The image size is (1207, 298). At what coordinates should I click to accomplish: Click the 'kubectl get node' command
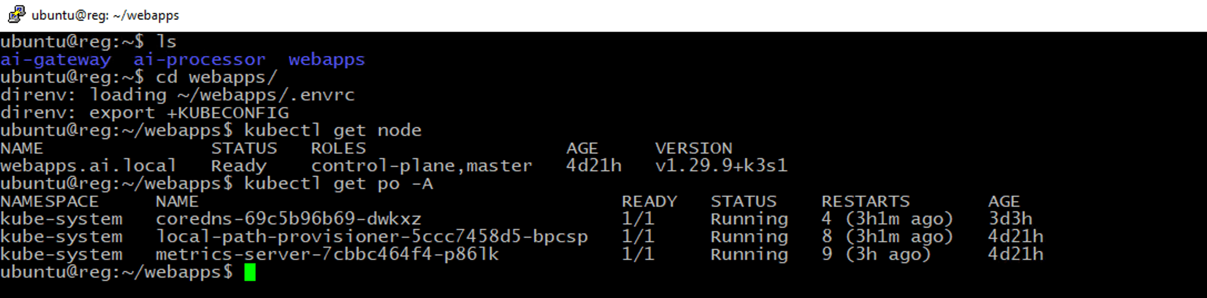[x=333, y=130]
